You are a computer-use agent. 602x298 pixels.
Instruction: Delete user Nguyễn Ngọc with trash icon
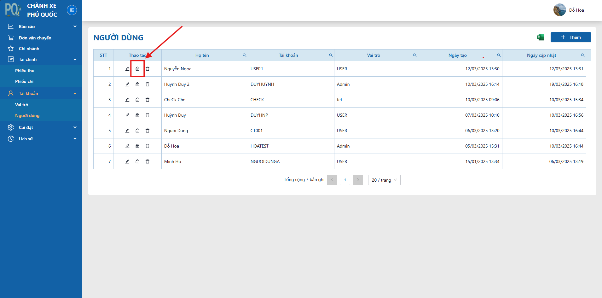[x=148, y=69]
